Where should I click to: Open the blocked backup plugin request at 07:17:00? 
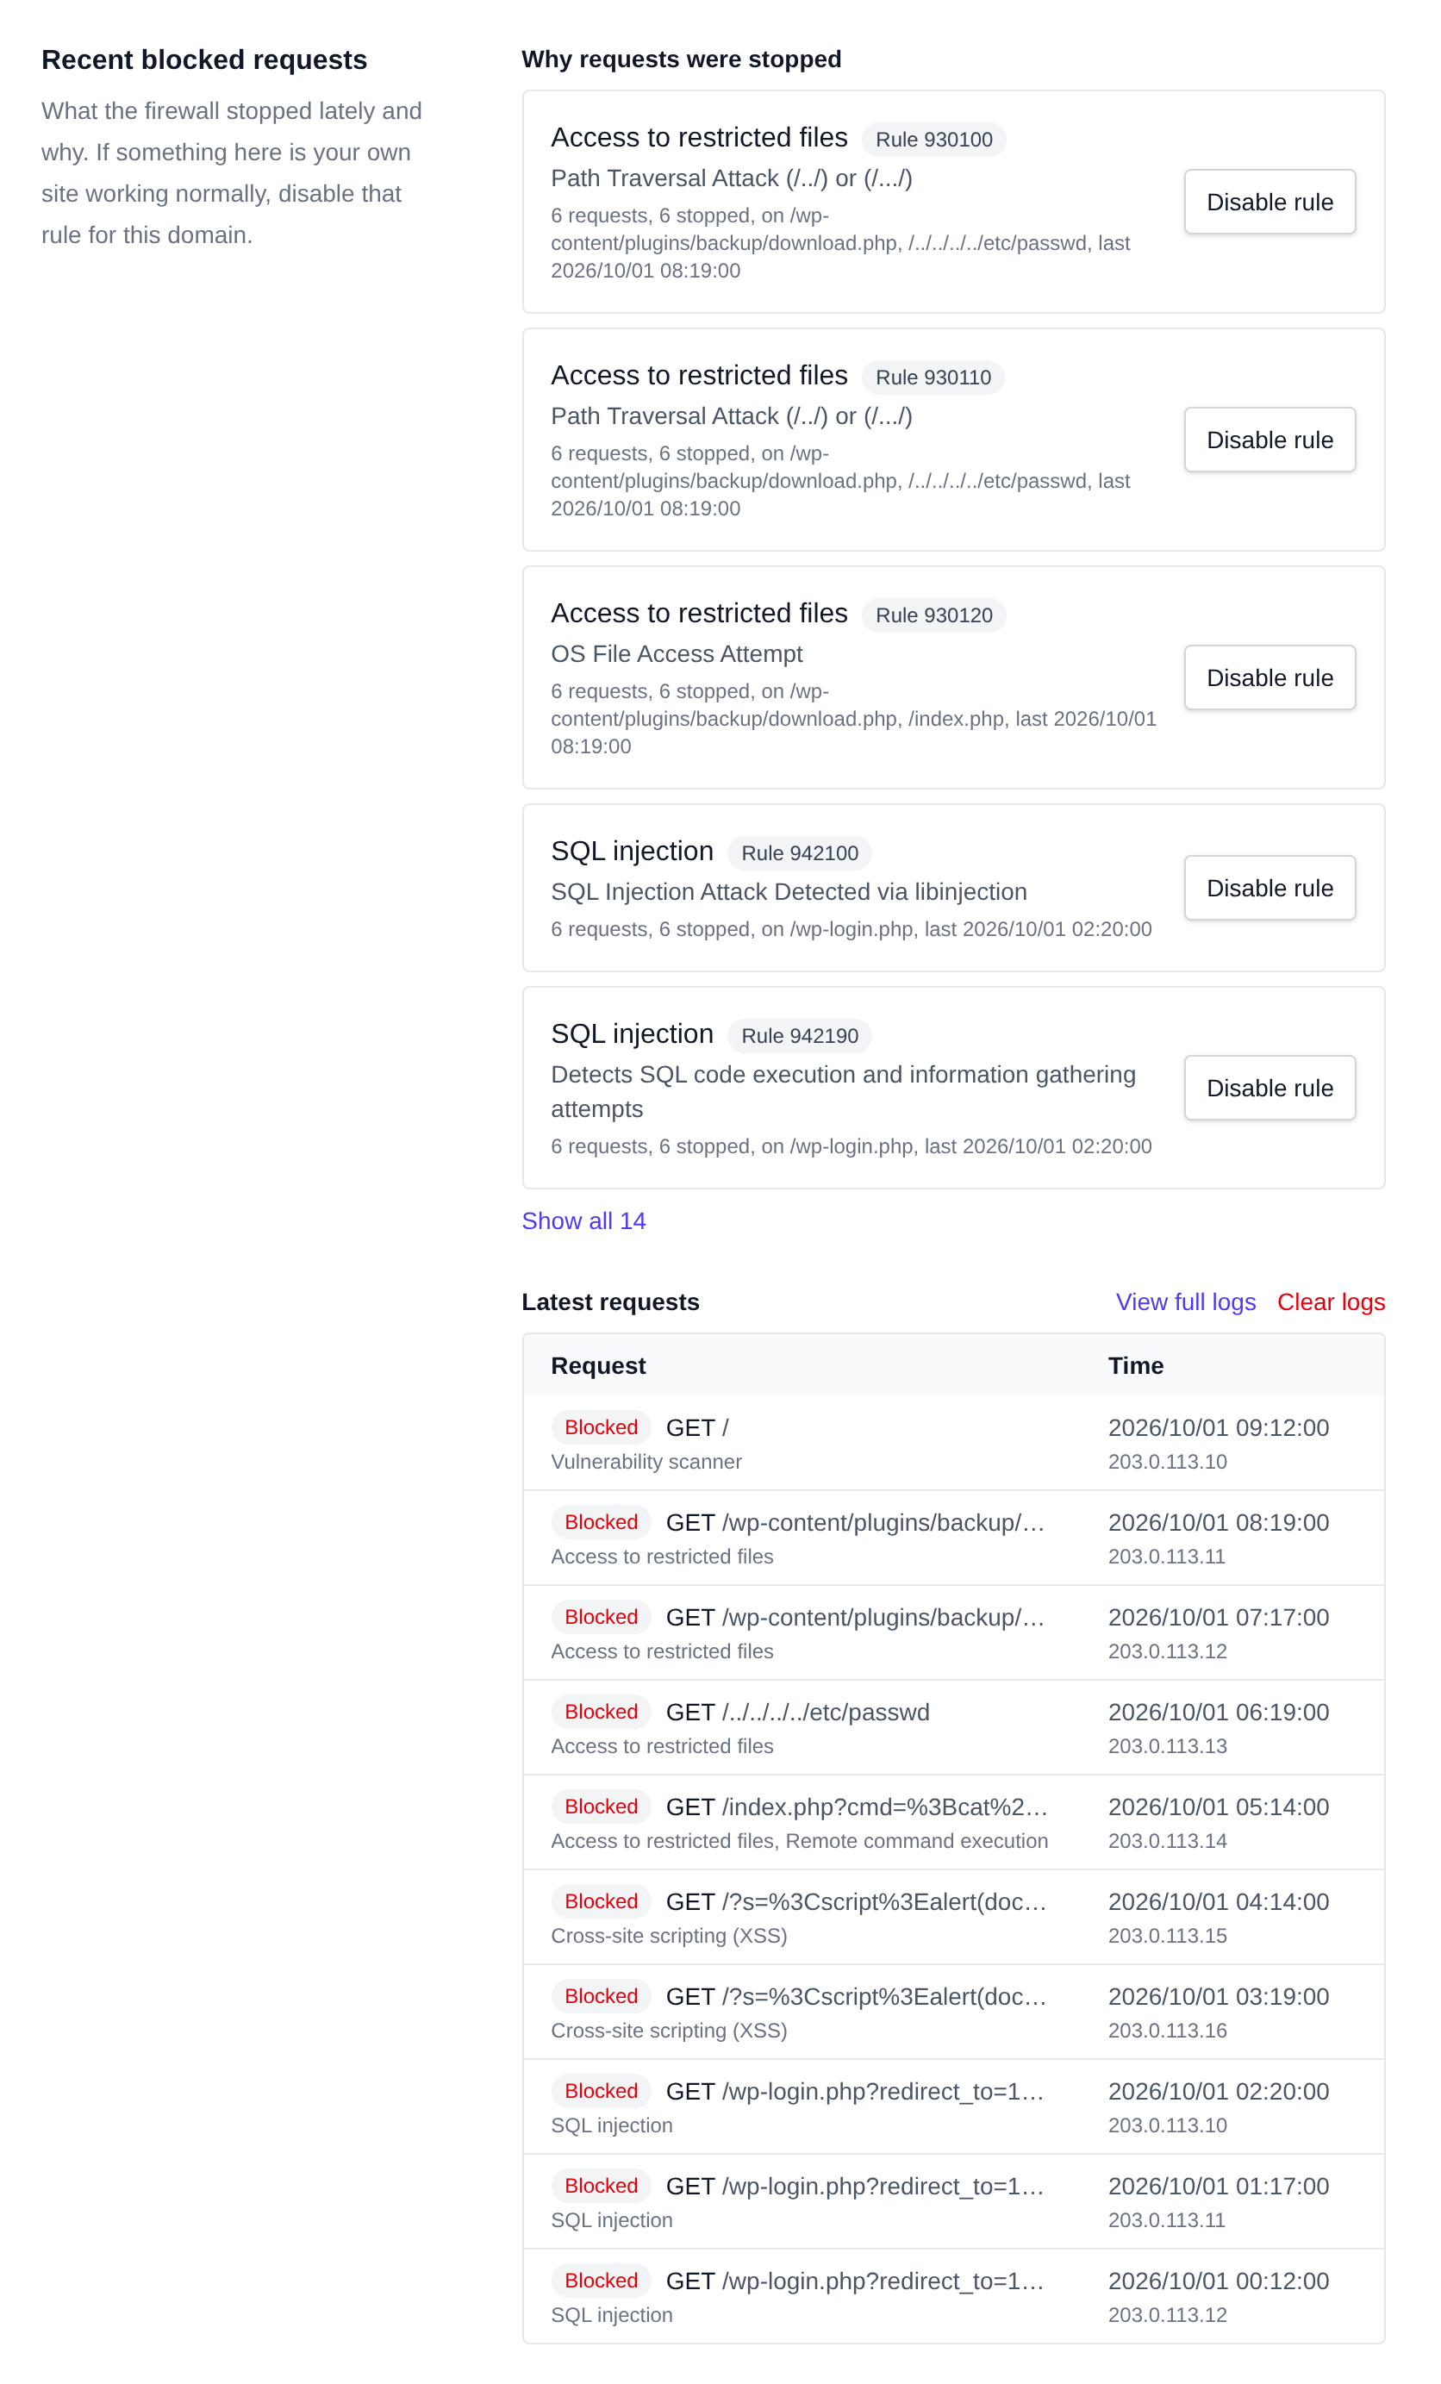coord(953,1632)
